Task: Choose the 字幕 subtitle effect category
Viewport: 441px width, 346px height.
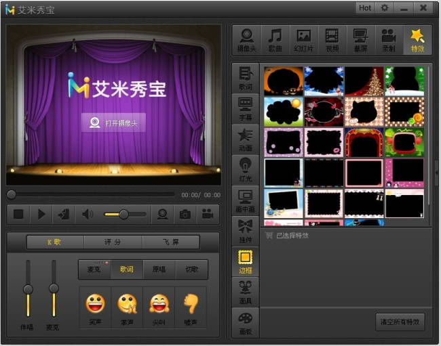Action: tap(246, 109)
